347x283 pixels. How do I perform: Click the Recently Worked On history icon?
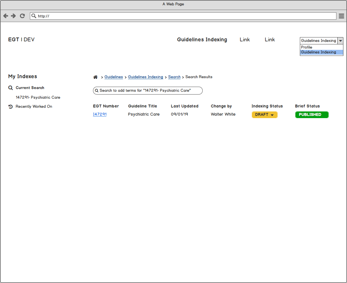[x=11, y=107]
